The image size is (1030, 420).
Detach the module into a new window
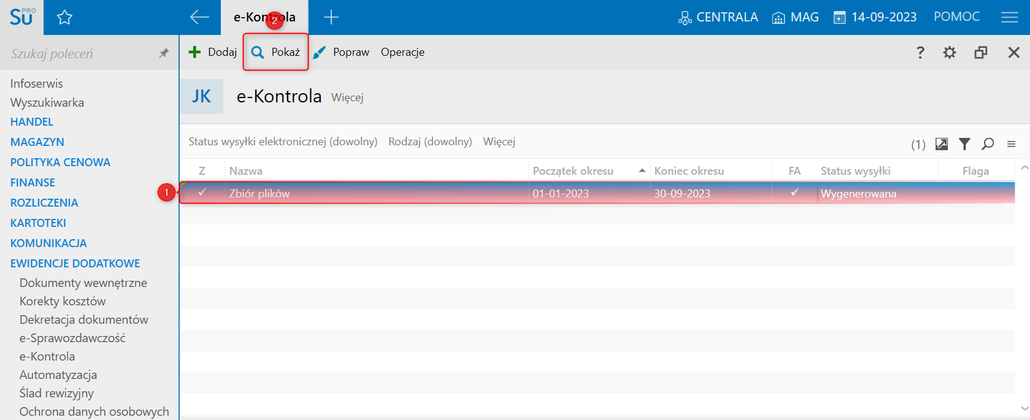click(x=981, y=52)
